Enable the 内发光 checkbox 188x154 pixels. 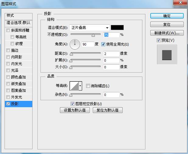pos(8,63)
